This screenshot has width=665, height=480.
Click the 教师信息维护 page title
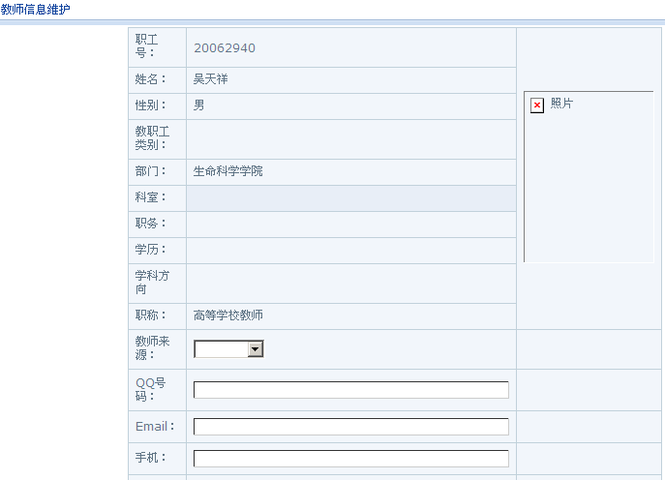(x=36, y=10)
